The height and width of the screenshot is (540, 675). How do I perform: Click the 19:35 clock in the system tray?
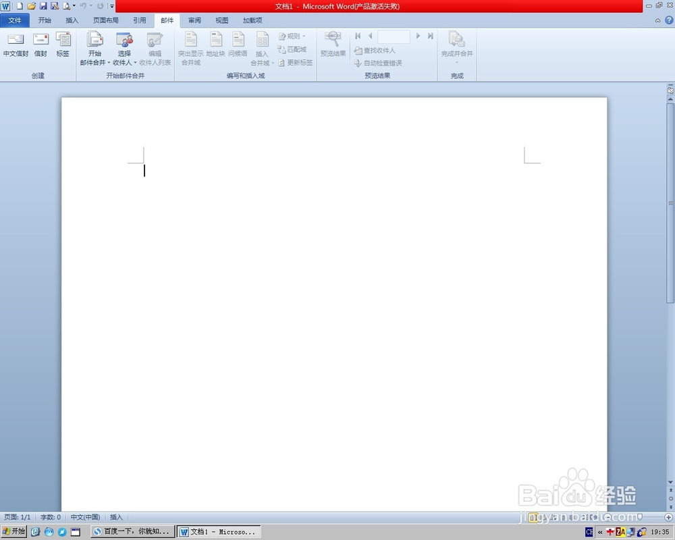point(660,533)
